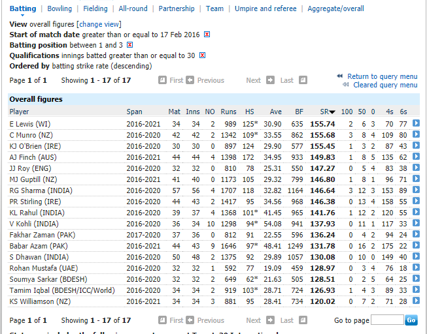Click Cleared query menu link
The height and width of the screenshot is (334, 427).
pos(385,85)
